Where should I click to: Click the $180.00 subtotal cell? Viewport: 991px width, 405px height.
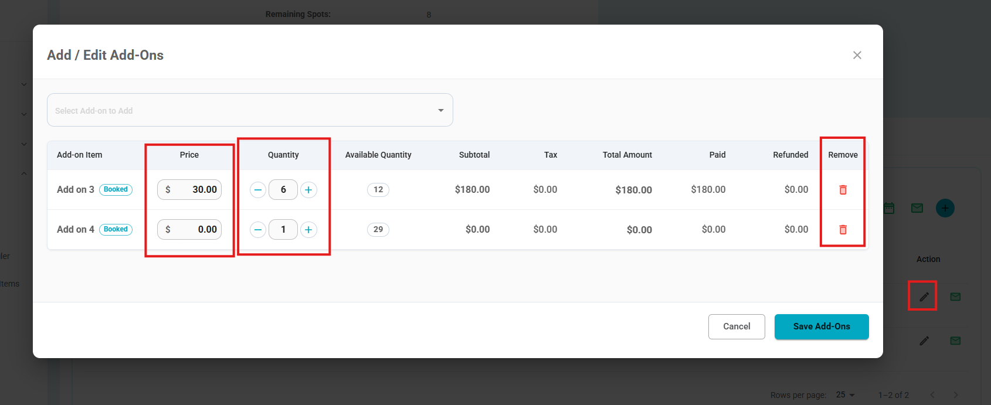472,189
